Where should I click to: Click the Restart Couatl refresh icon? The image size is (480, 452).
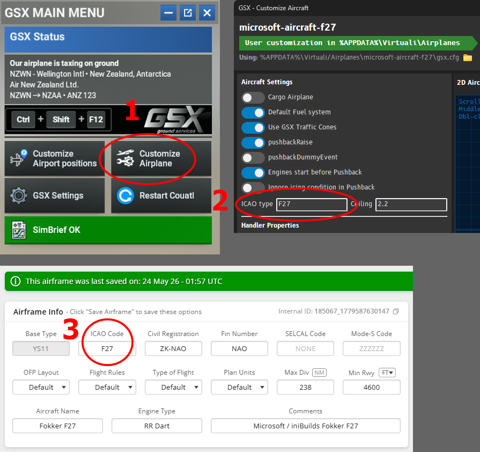(x=125, y=195)
